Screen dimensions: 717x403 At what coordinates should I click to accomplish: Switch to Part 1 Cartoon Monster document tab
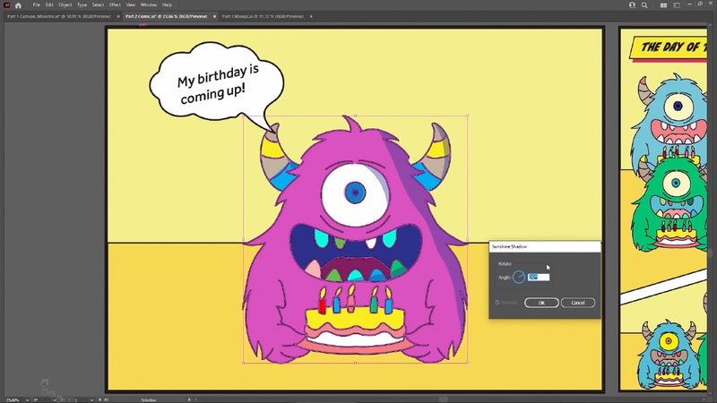click(56, 16)
